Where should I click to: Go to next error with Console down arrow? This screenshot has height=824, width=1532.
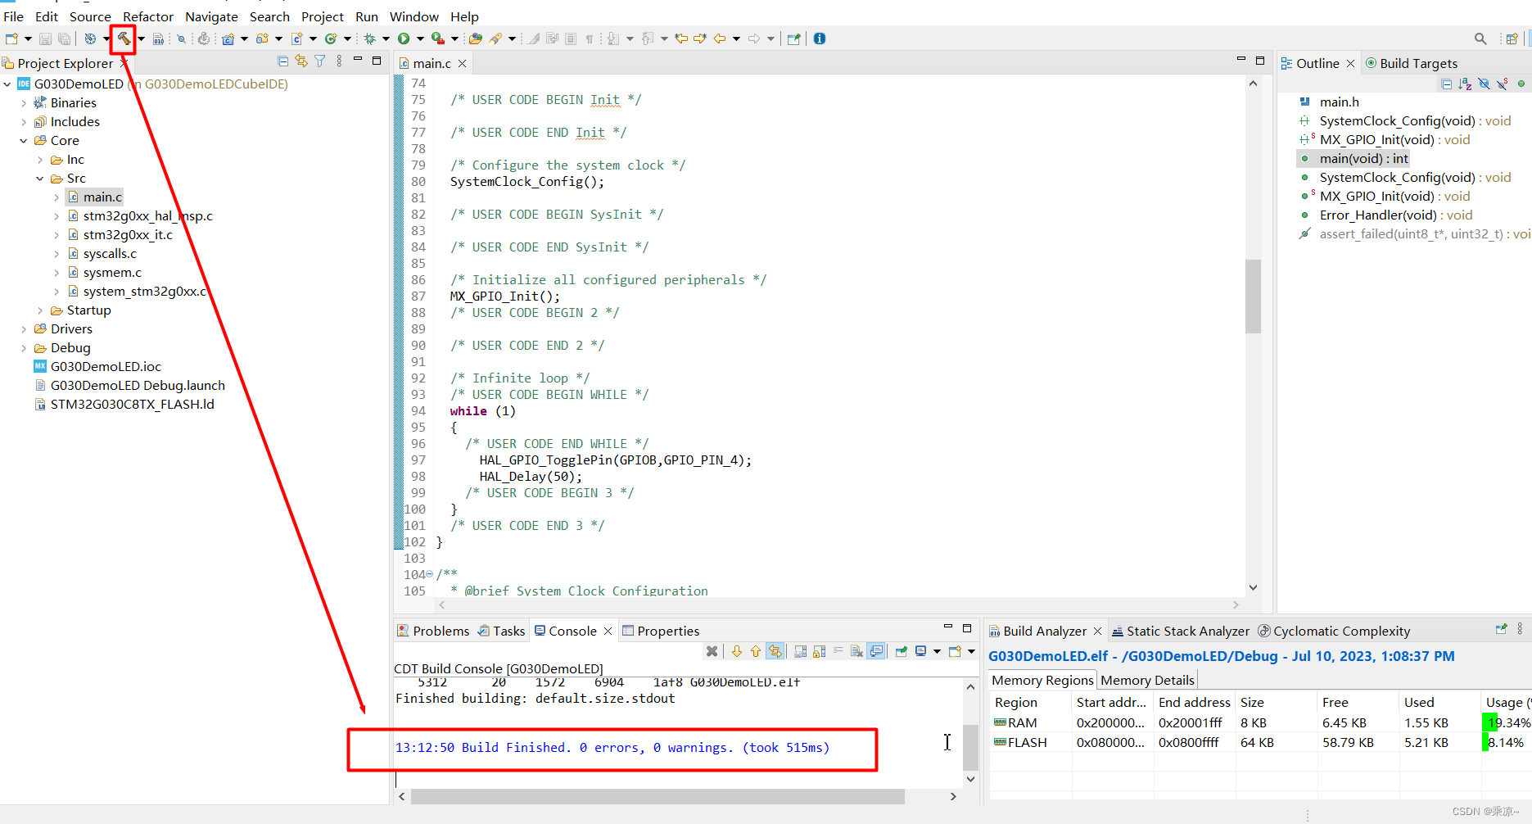pyautogui.click(x=737, y=651)
